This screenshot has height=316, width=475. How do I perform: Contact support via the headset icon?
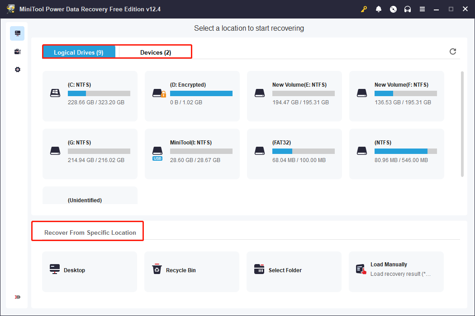408,9
